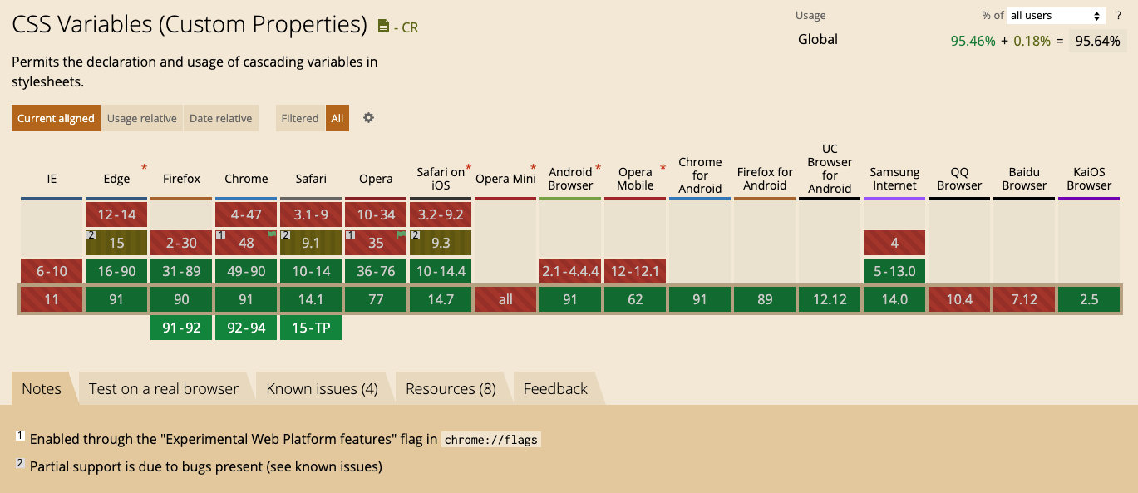Click the question mark help icon

pos(1118,16)
